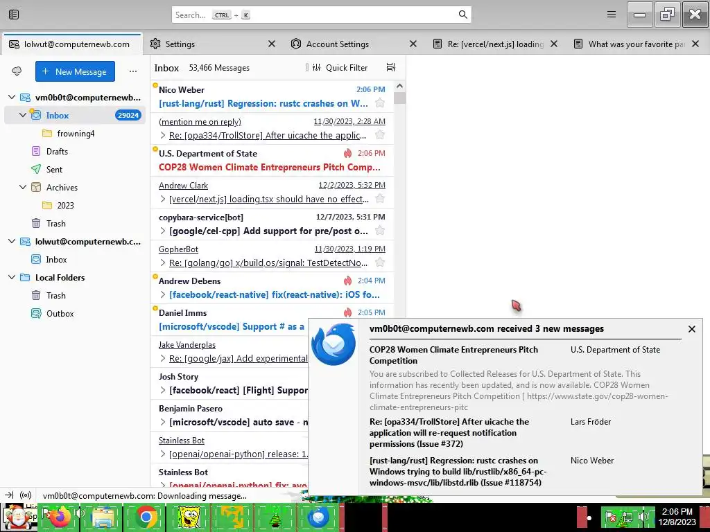Open rust-lang Regression message in notification popup
This screenshot has width=710, height=532.
click(458, 471)
